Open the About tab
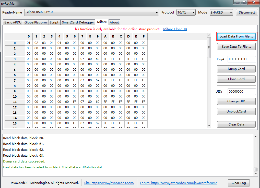 pyautogui.click(x=114, y=22)
